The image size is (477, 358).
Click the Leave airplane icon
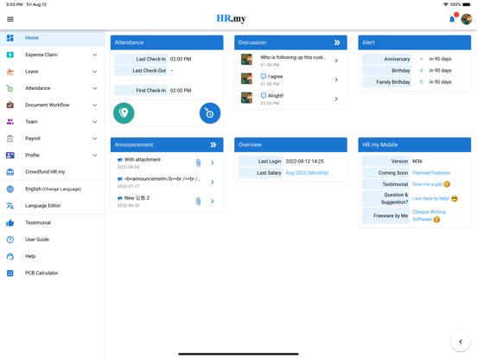tap(10, 72)
